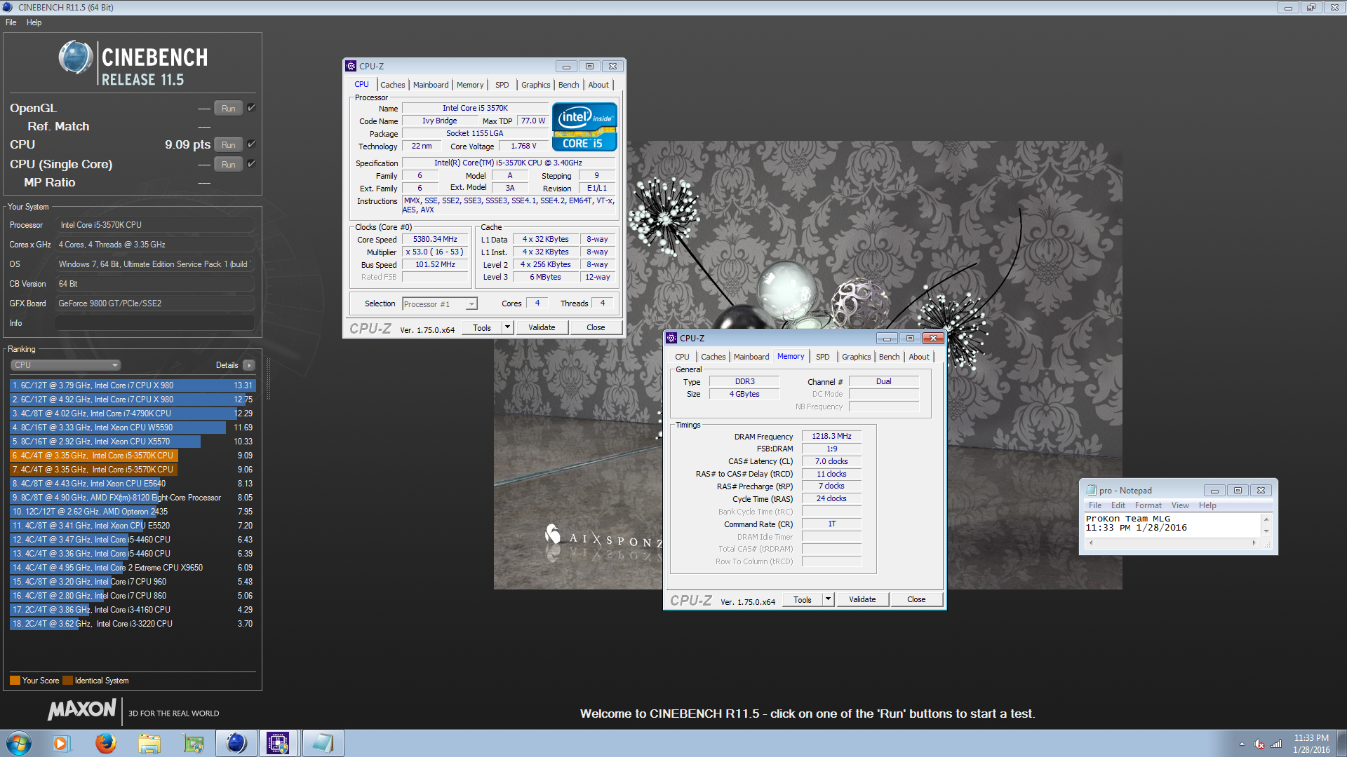Click the network signal tray icon
This screenshot has width=1347, height=757.
coord(1276,744)
